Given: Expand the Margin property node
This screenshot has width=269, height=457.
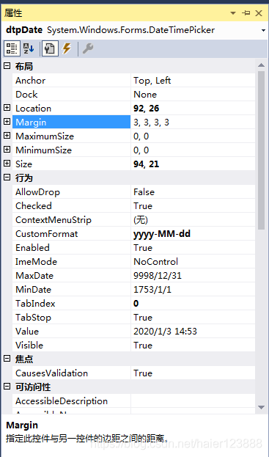Looking at the screenshot, I should coord(7,122).
